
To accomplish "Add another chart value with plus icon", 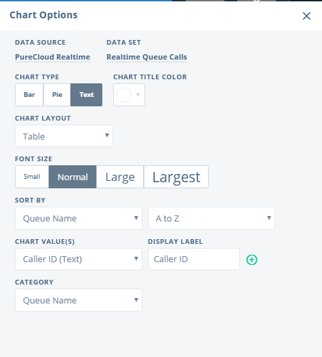I will (251, 259).
